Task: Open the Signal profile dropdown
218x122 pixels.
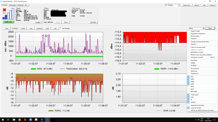Action: click(x=196, y=28)
